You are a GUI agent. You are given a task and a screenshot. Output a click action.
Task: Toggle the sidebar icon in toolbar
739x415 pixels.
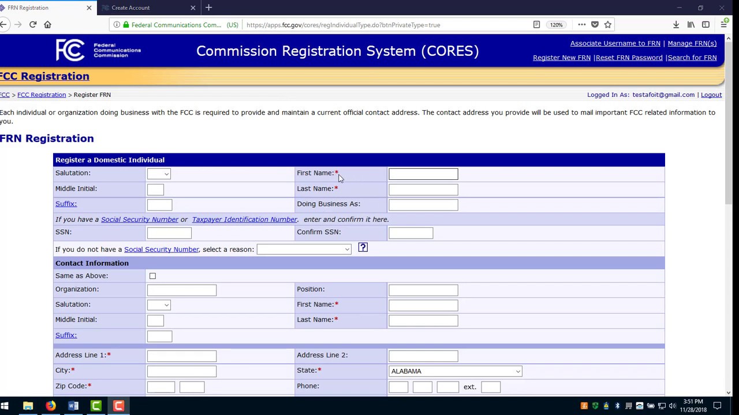706,25
